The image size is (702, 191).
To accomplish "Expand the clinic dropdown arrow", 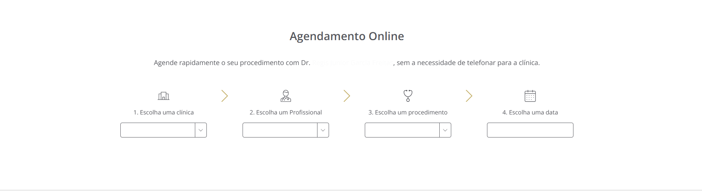I will pyautogui.click(x=201, y=130).
